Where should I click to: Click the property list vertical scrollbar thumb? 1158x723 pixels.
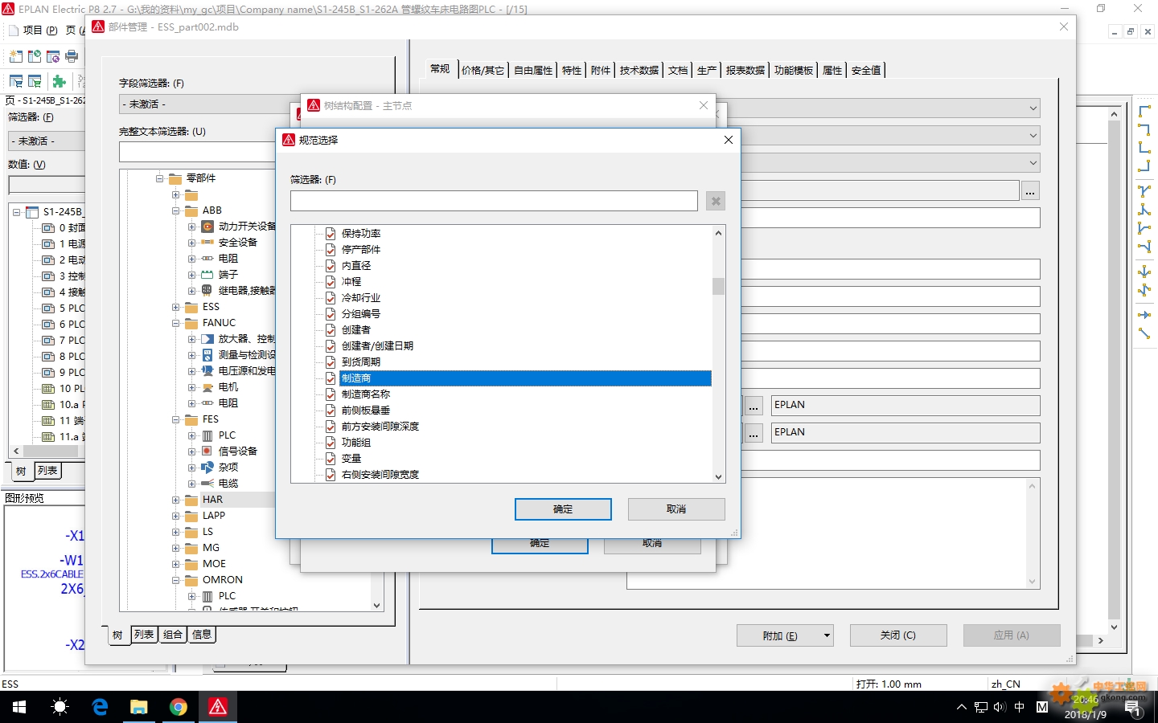point(718,286)
